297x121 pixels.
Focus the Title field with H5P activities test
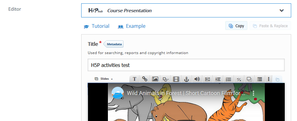[186, 65]
